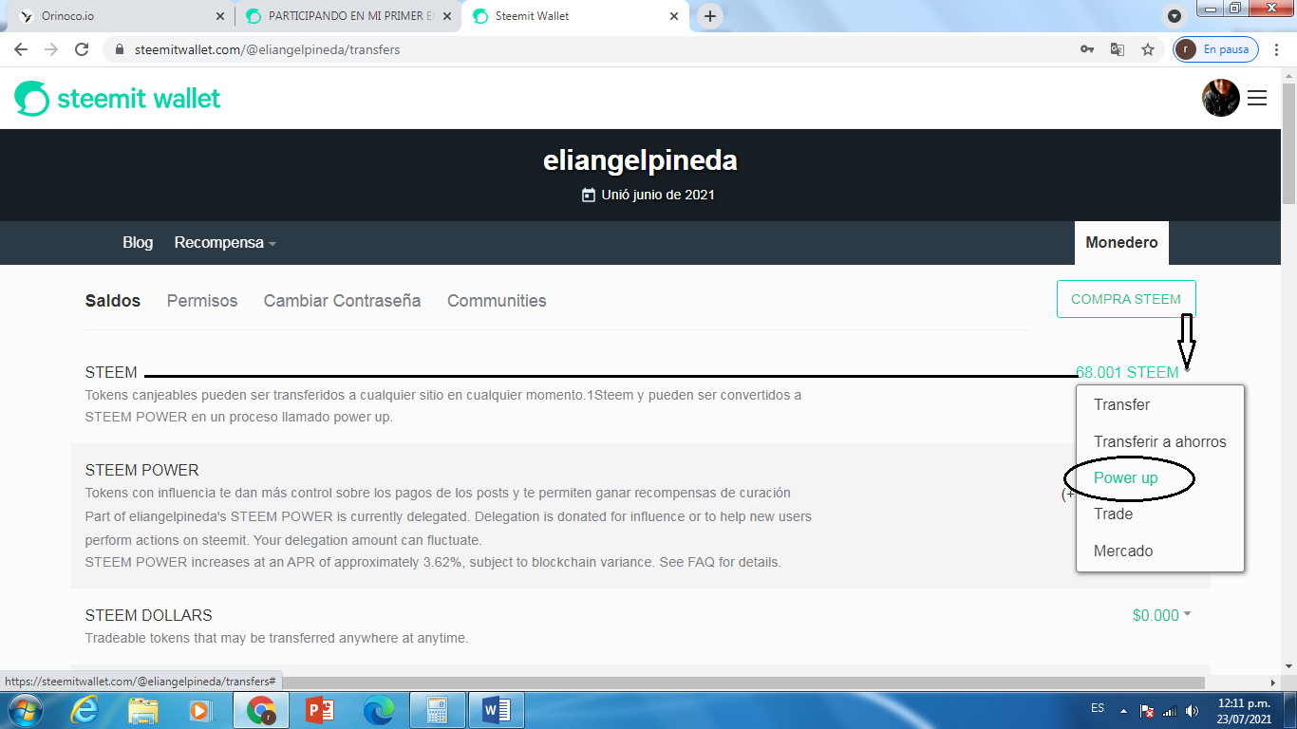Launch Internet Explorer from the taskbar

(85, 710)
